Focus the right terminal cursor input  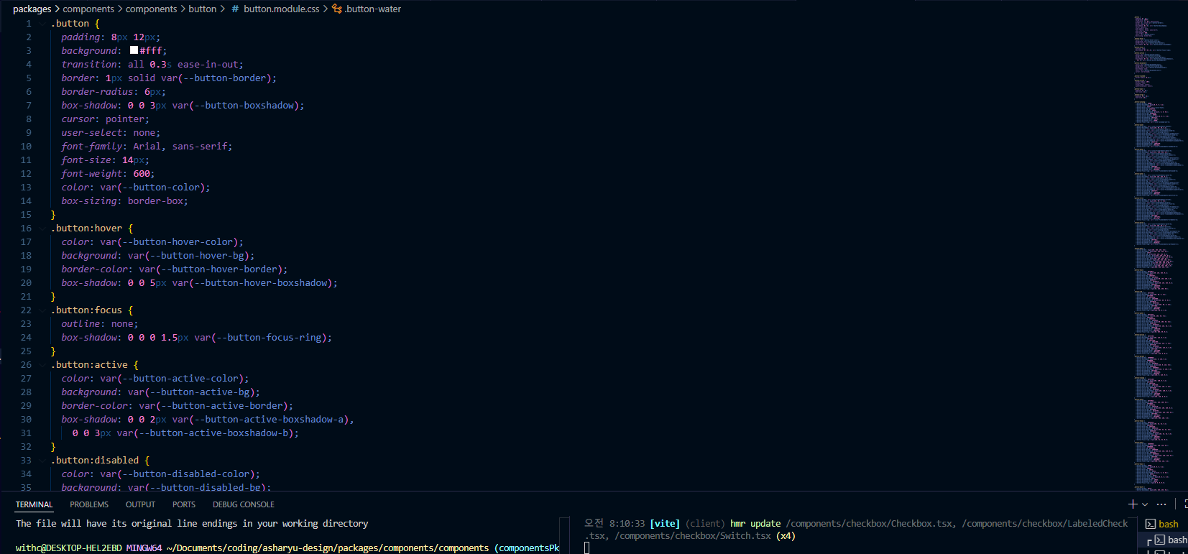(587, 548)
